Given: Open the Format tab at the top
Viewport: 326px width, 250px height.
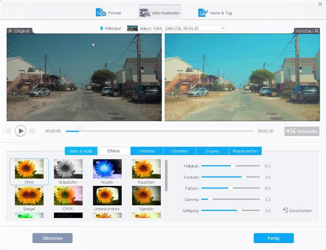Looking at the screenshot, I should tap(109, 13).
